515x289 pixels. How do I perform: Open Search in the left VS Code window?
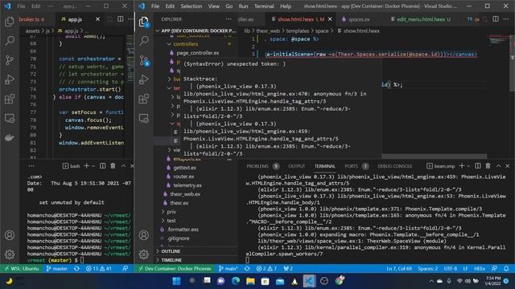tap(10, 41)
